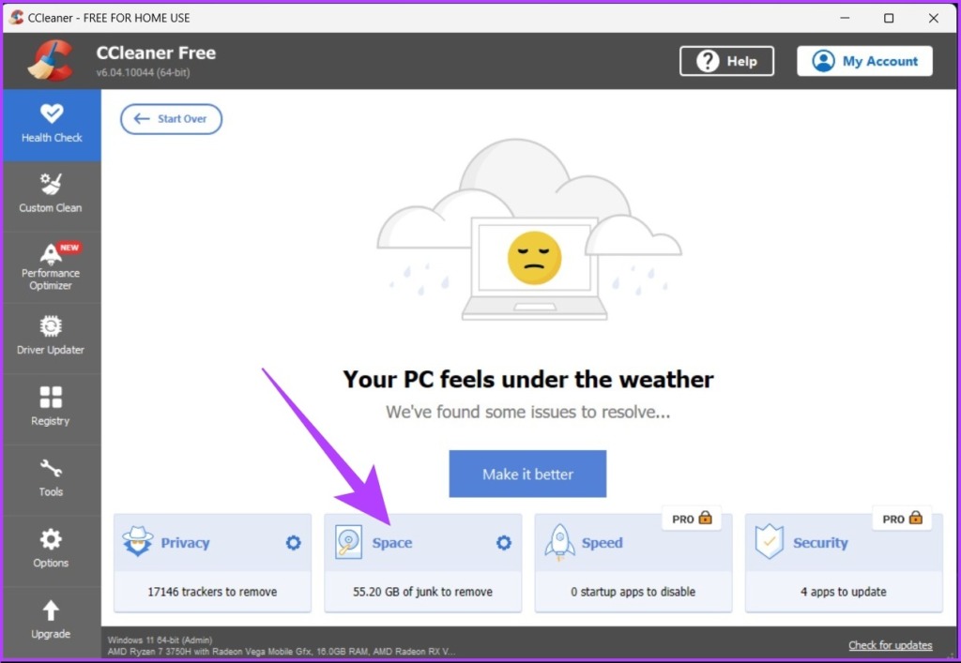Click the CCleaner title bar app icon
This screenshot has width=961, height=663.
(x=17, y=17)
